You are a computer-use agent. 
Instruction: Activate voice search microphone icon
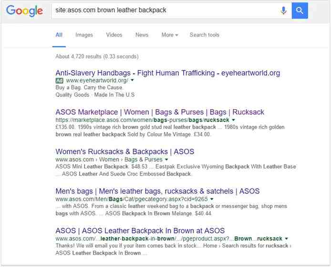coord(283,10)
